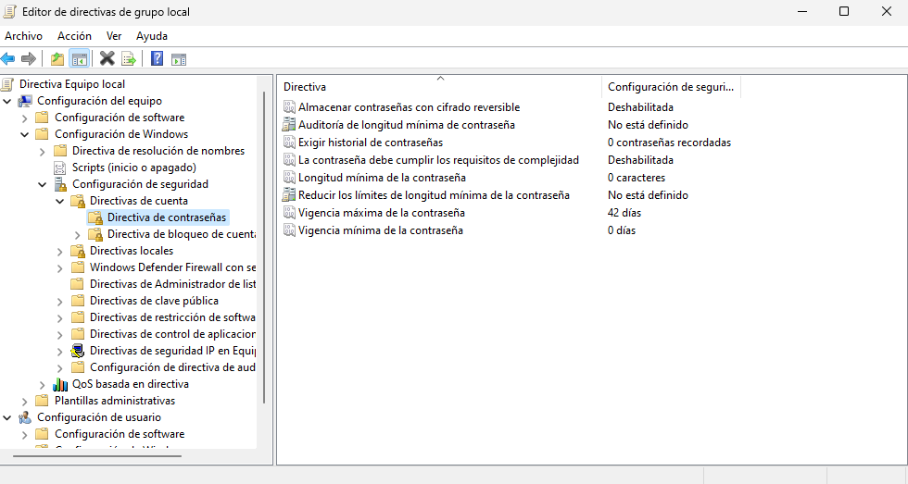The image size is (908, 484).
Task: Select Directivas locales in the tree
Action: tap(131, 251)
